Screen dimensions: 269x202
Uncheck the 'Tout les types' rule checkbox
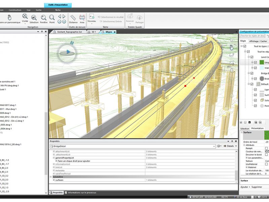(x=245, y=46)
